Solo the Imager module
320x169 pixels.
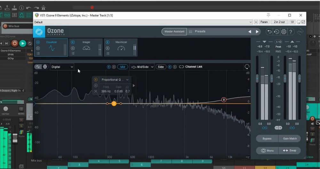coord(73,48)
